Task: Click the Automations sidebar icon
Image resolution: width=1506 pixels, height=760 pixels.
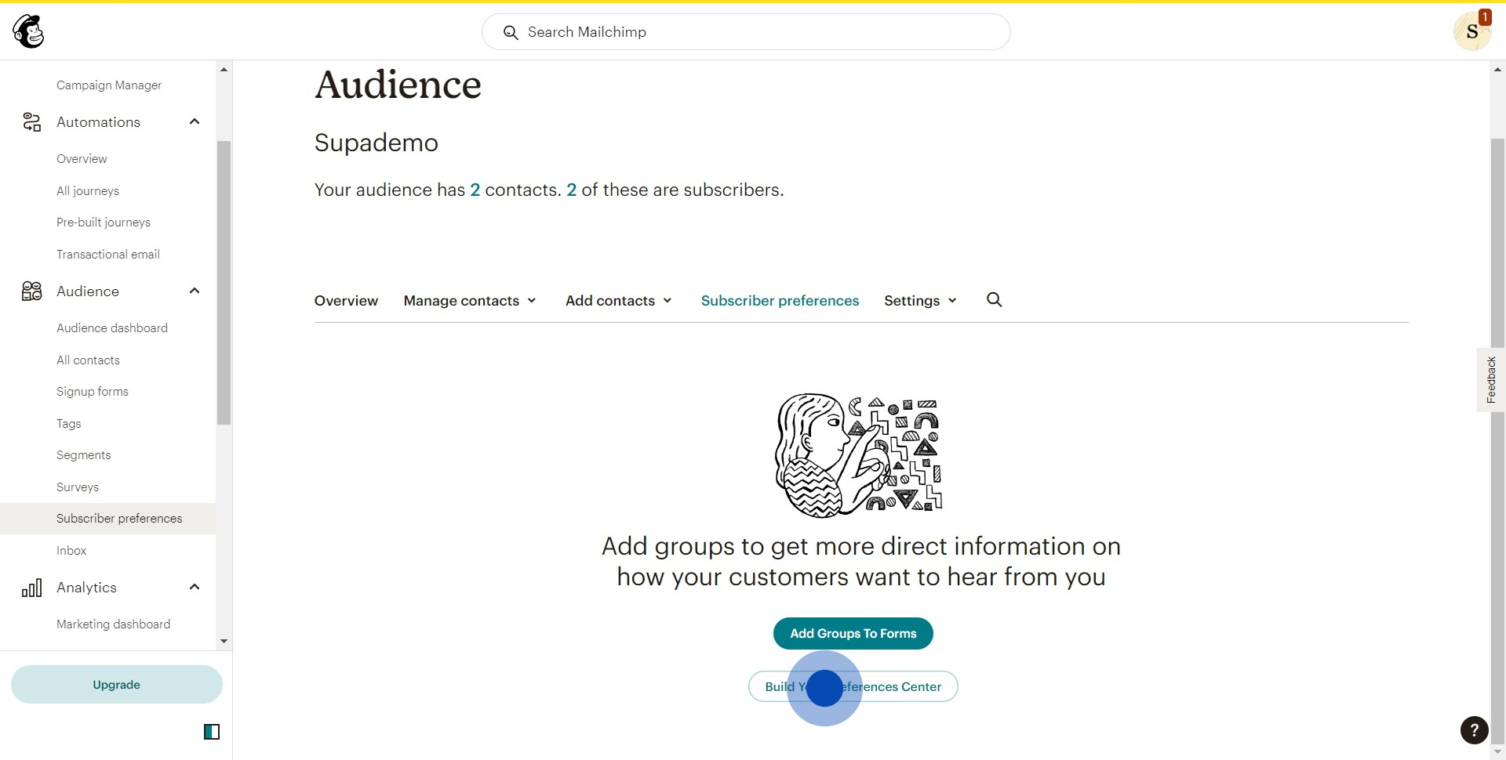Action: [31, 122]
